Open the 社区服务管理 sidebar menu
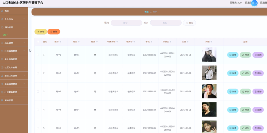The width and height of the screenshot is (267, 133). tap(14, 92)
